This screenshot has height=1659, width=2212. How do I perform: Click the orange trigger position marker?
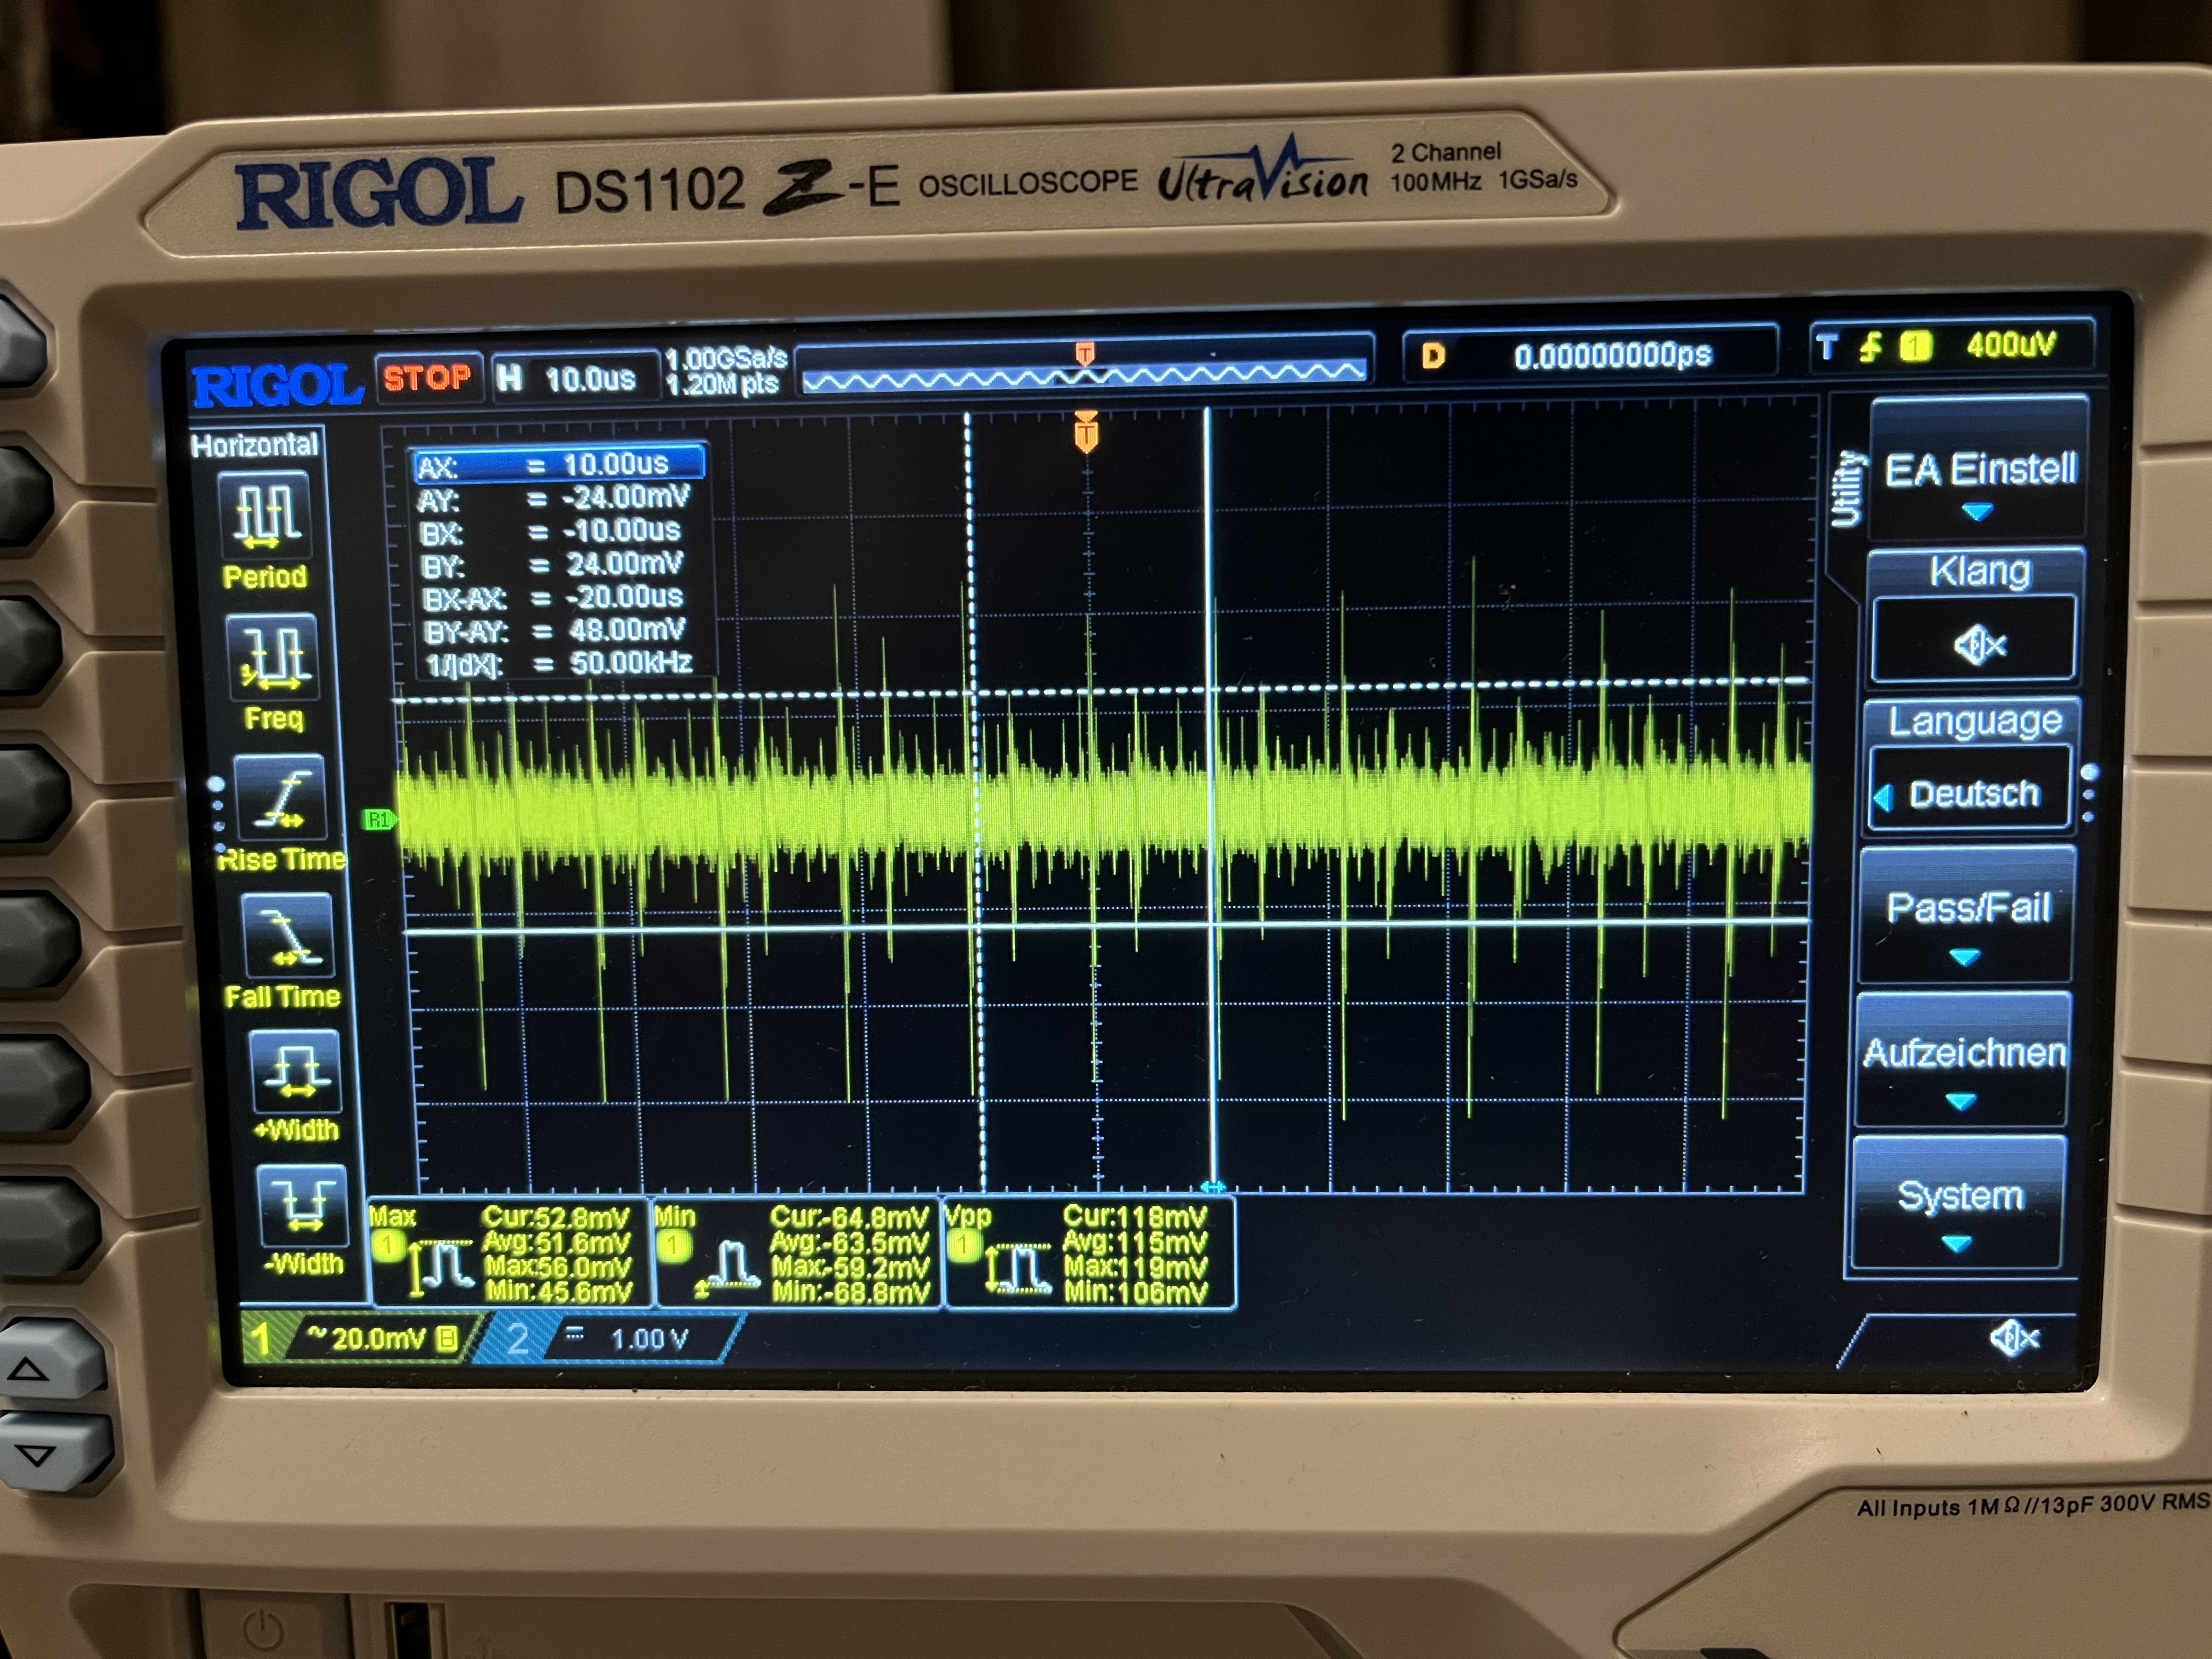click(x=1086, y=435)
